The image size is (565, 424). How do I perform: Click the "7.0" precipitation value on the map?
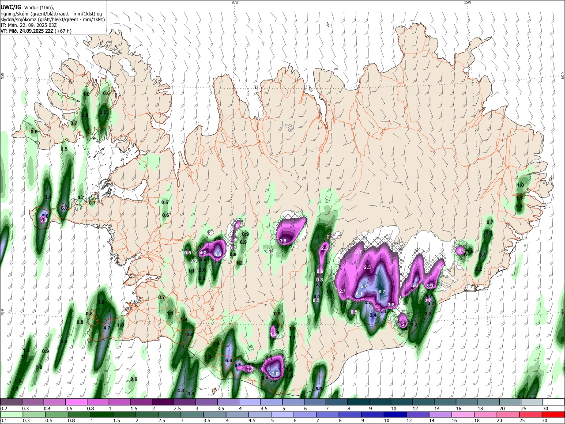[275, 374]
